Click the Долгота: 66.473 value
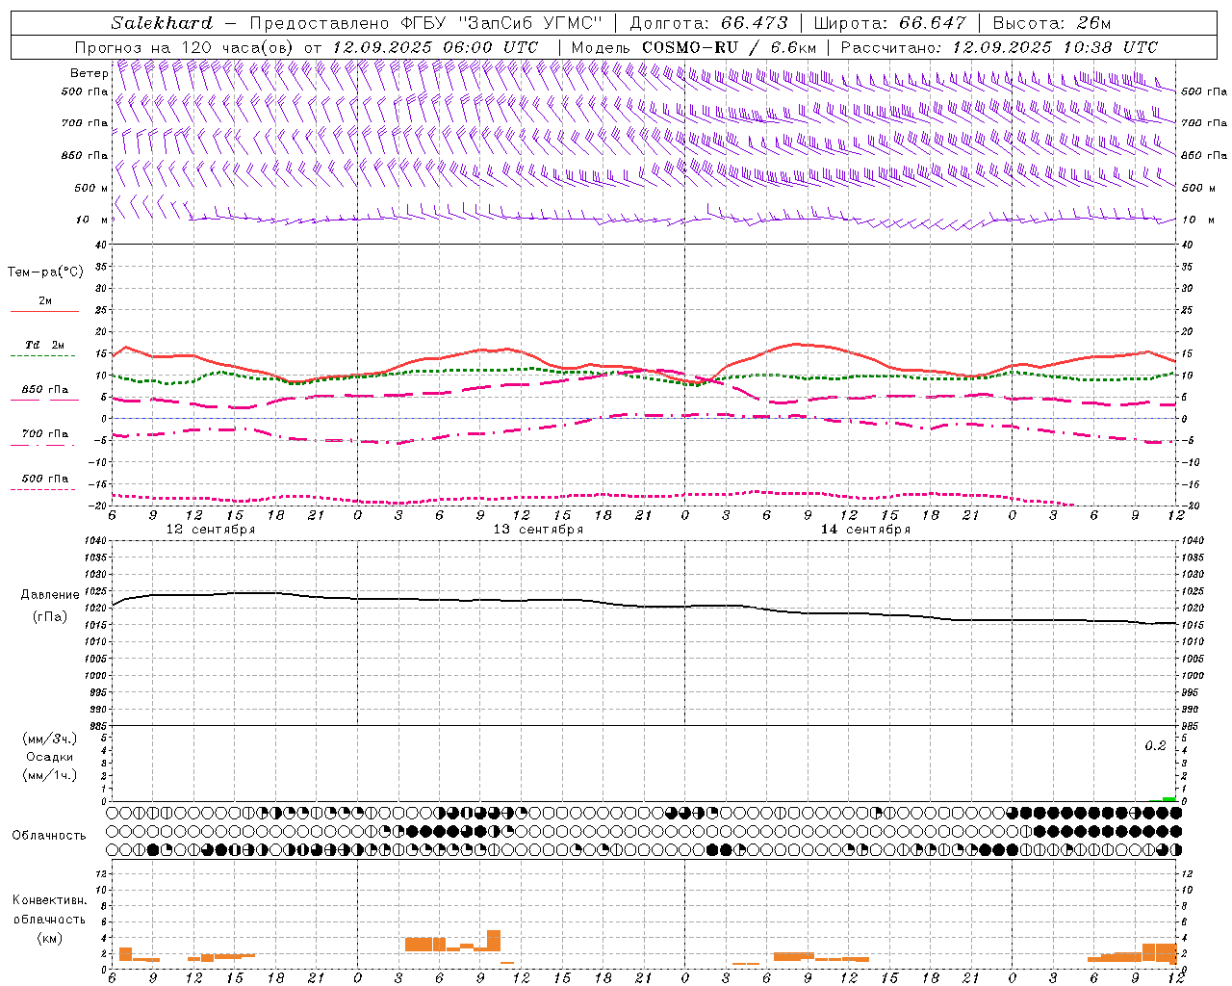 (708, 23)
